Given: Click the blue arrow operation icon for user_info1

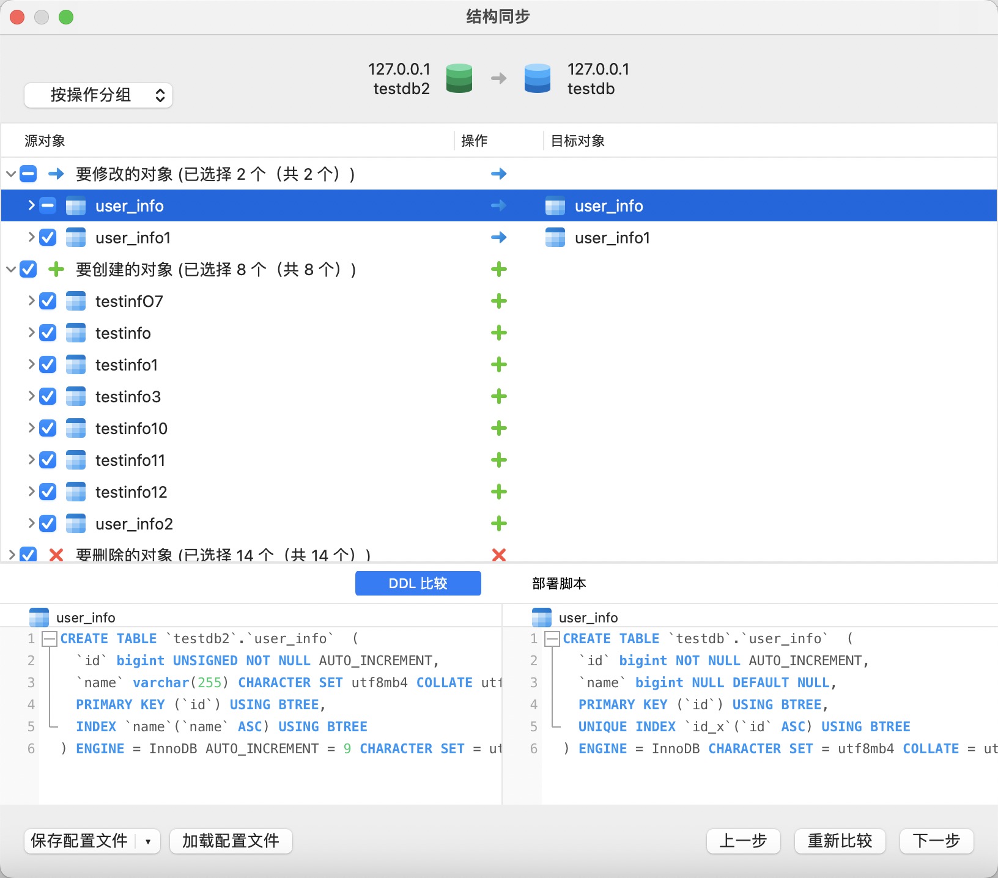Looking at the screenshot, I should [x=499, y=237].
